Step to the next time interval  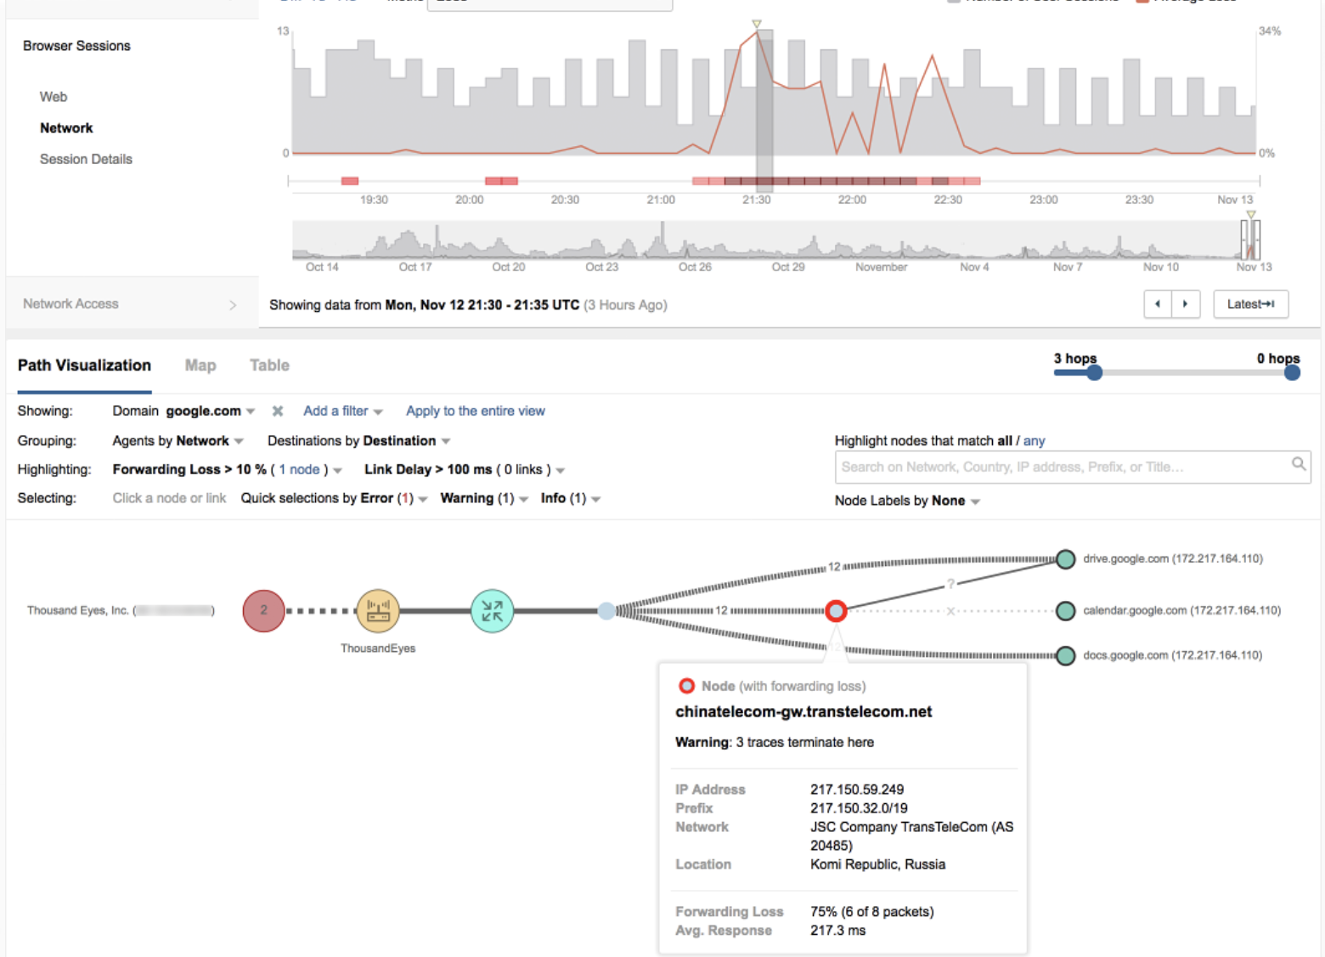(x=1186, y=304)
